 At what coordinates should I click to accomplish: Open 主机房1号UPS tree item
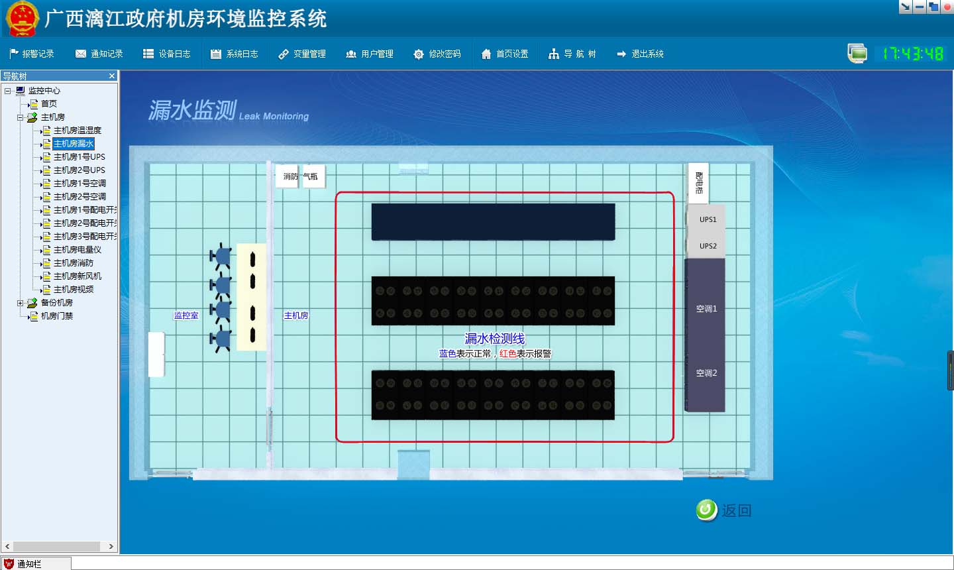(x=79, y=157)
